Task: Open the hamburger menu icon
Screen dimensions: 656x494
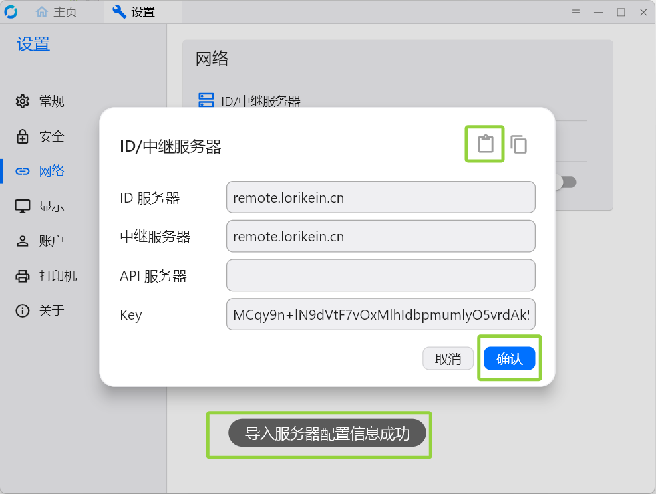Action: [576, 13]
